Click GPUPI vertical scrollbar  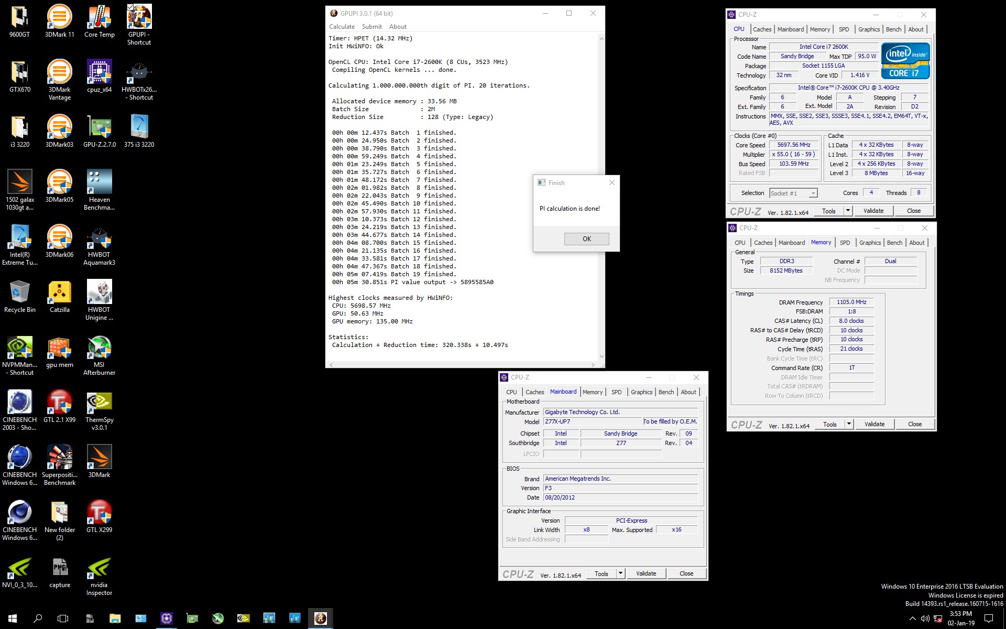tap(601, 198)
